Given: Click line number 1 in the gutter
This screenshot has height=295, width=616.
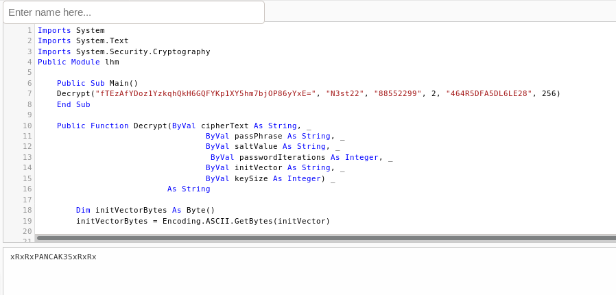Looking at the screenshot, I should [29, 30].
